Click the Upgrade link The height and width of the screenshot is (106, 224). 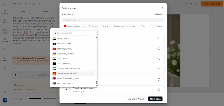coord(20,61)
